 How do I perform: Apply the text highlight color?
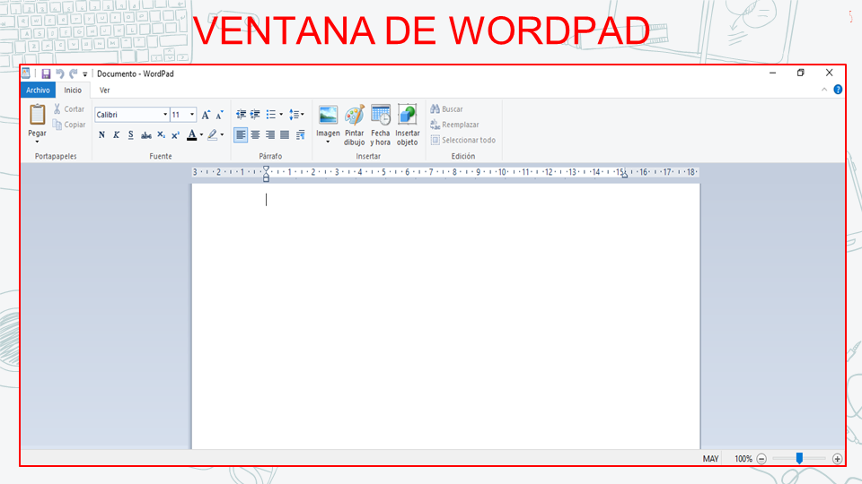coord(212,135)
